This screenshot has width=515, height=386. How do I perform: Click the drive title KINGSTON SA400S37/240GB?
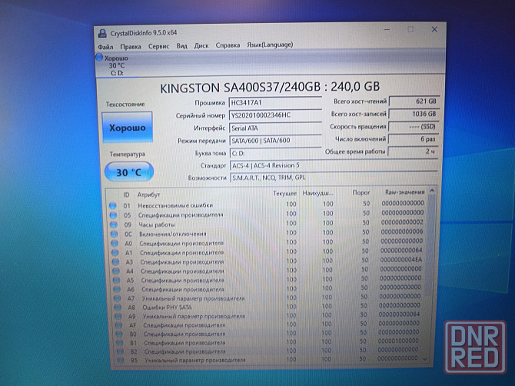coord(240,88)
